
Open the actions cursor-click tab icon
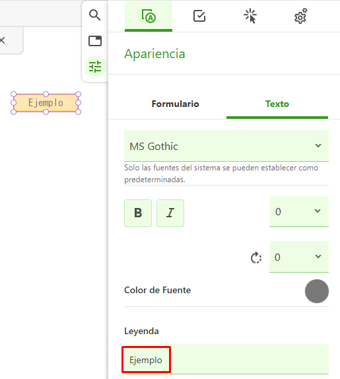point(250,16)
